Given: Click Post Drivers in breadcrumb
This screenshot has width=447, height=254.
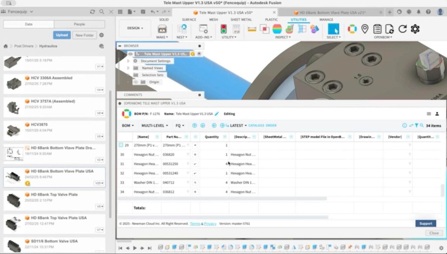Looking at the screenshot, I should pos(24,46).
